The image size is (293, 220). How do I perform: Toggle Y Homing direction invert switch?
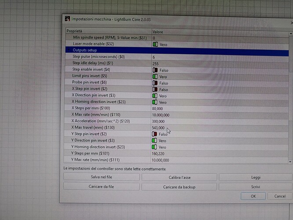point(155,147)
